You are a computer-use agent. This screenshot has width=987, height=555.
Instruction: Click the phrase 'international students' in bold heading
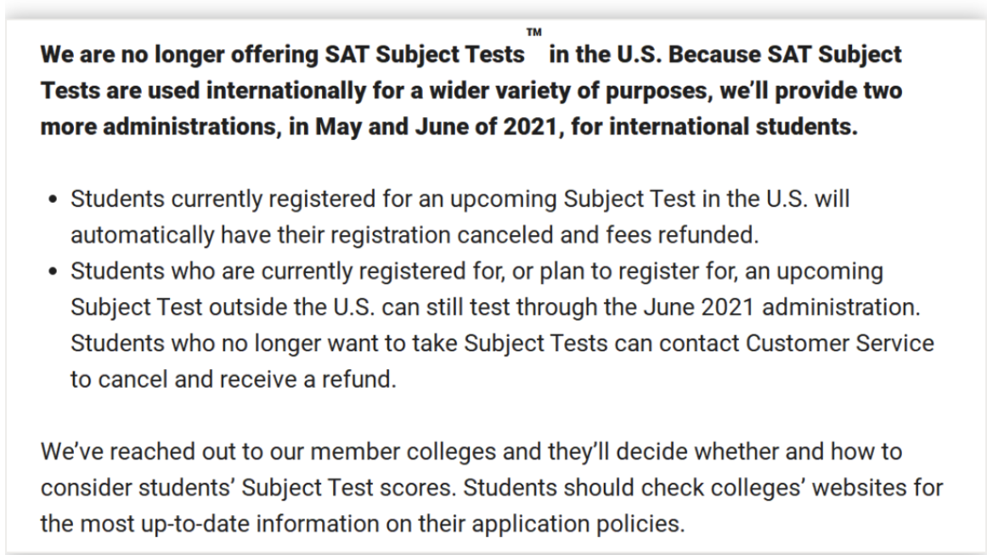click(731, 127)
